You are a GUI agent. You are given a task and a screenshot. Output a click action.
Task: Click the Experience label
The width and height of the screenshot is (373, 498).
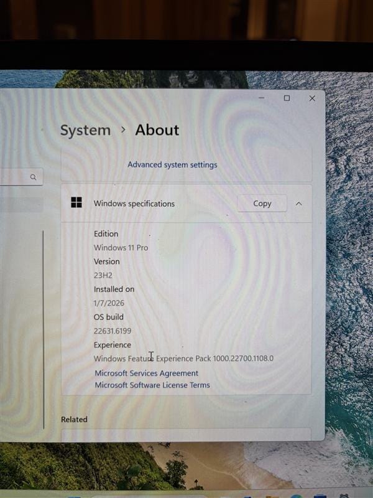113,345
